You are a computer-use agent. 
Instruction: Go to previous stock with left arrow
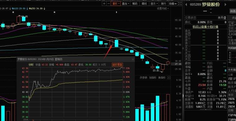[186, 5]
